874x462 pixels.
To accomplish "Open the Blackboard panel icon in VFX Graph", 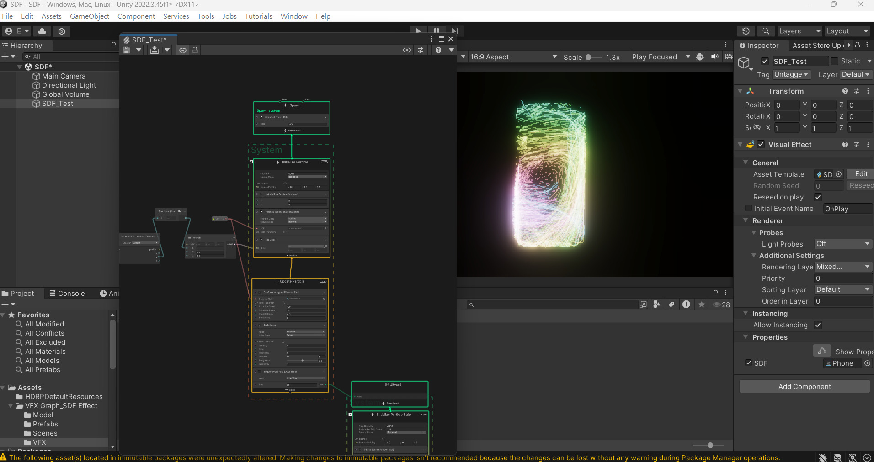I will pos(407,50).
